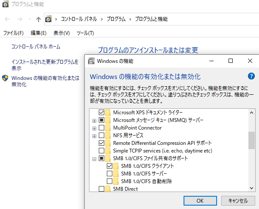Expand the NFS 用サービス tree node
259x209 pixels.
coord(95,136)
